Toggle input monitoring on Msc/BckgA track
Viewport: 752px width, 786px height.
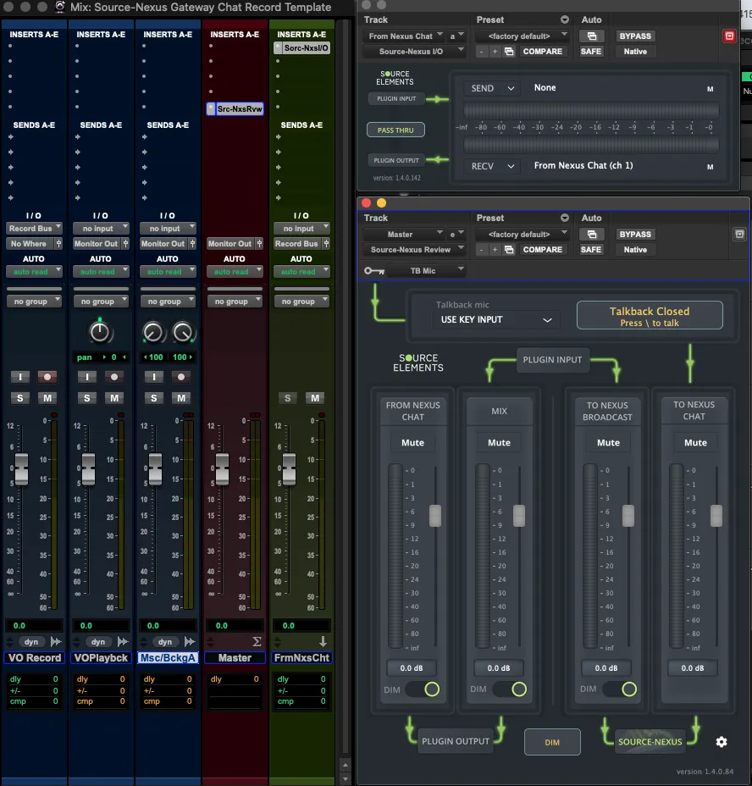tap(154, 377)
